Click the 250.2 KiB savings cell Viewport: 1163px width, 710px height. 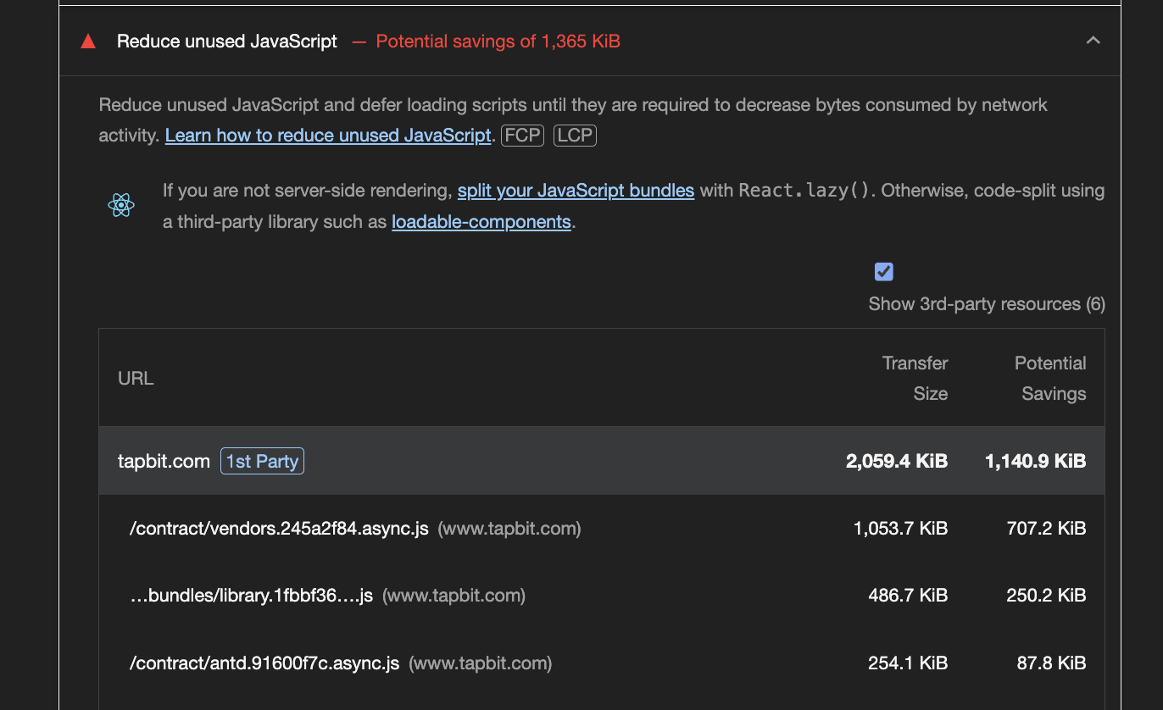pyautogui.click(x=1046, y=596)
